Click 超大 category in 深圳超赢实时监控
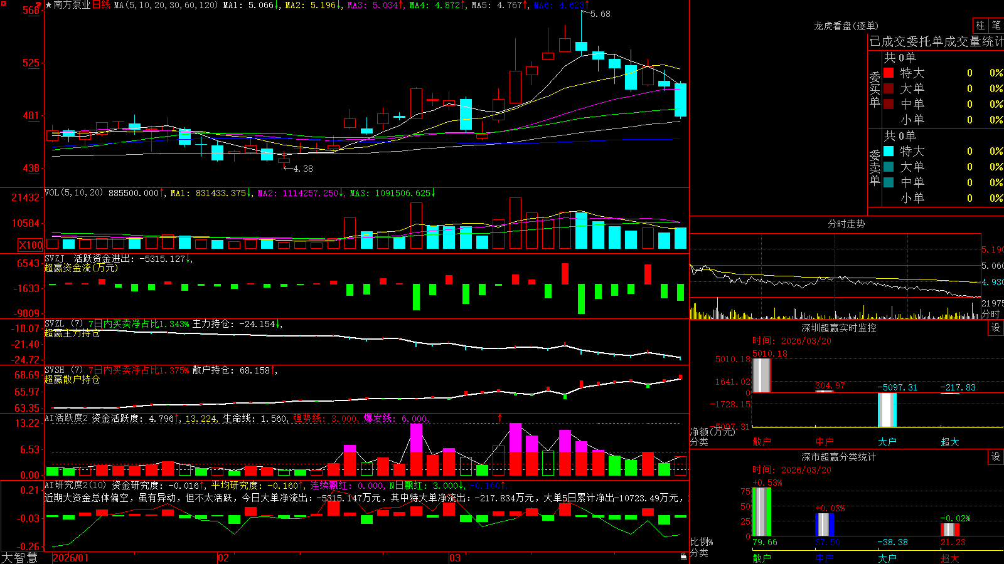The image size is (1004, 564). tap(950, 442)
